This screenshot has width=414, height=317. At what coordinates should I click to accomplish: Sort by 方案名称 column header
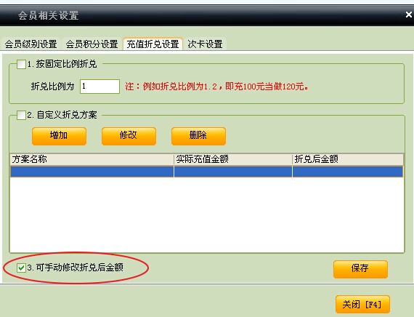click(92, 159)
